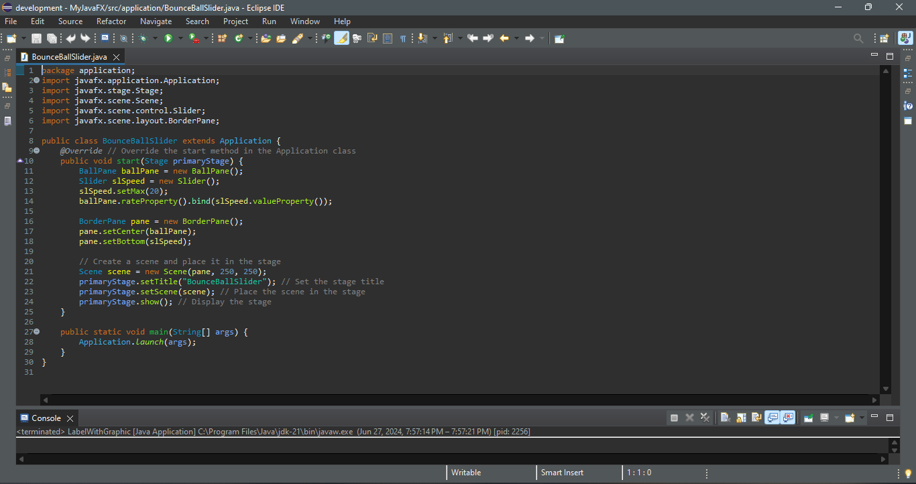Collapse the start method fold on line 9
The image size is (916, 484).
pyautogui.click(x=36, y=151)
